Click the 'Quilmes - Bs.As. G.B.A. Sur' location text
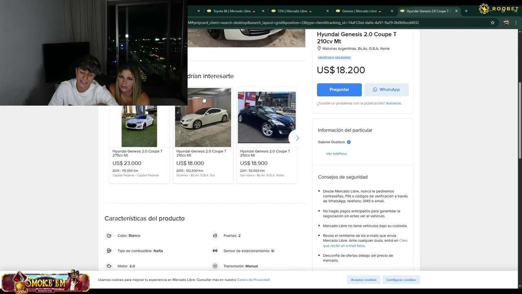 (195, 176)
